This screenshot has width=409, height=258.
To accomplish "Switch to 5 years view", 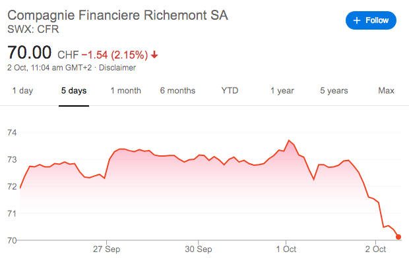I will (334, 91).
